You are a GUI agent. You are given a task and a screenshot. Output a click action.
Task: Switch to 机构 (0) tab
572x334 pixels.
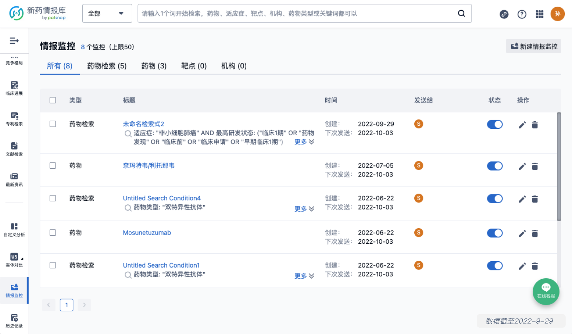point(234,66)
